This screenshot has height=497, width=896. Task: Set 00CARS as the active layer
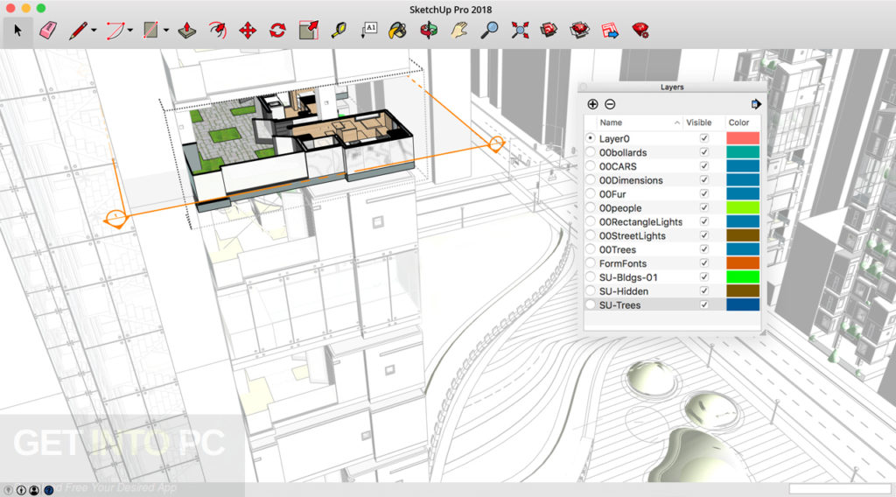tap(591, 166)
